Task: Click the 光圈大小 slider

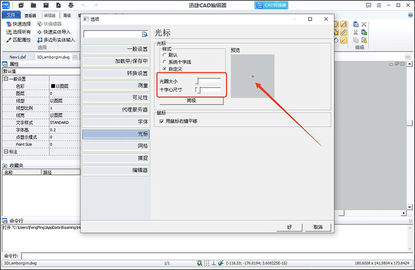Action: 208,81
